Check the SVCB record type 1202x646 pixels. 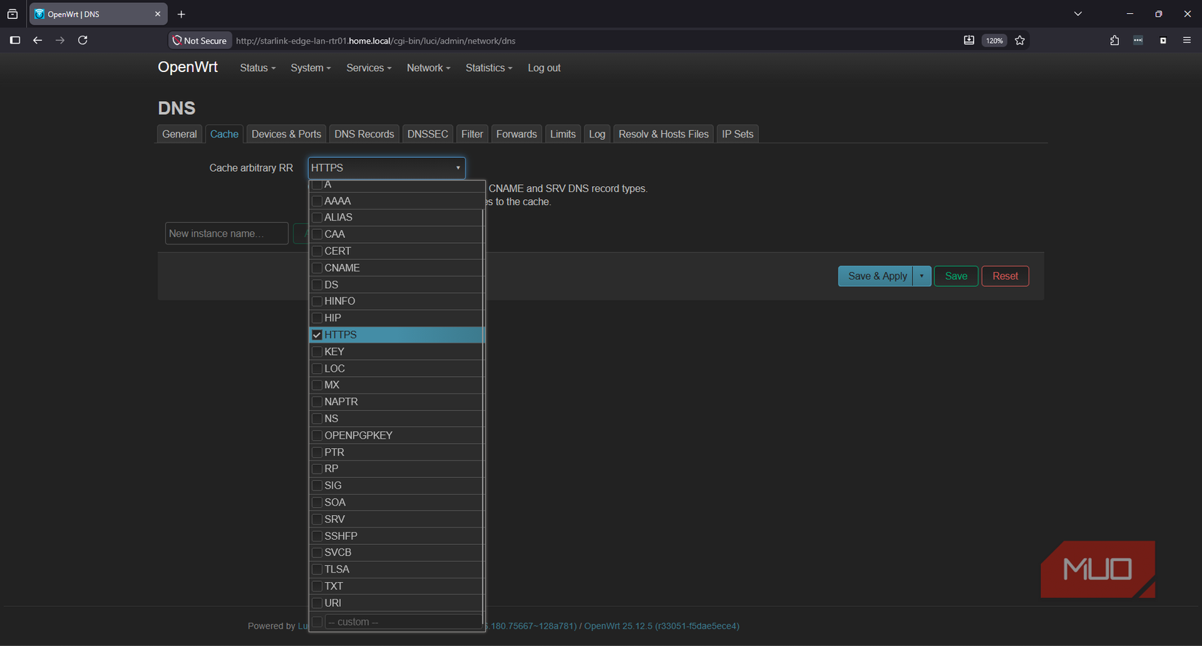(317, 553)
